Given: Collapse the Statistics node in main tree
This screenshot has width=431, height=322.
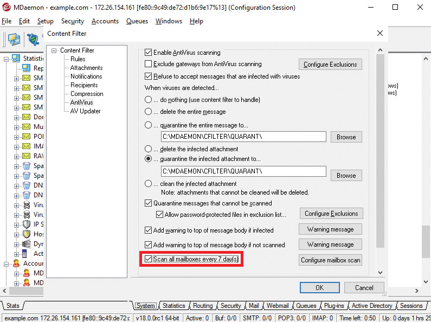Looking at the screenshot, I should tap(6, 59).
